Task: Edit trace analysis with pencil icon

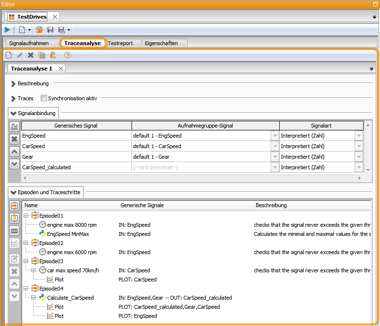Action: (19, 55)
